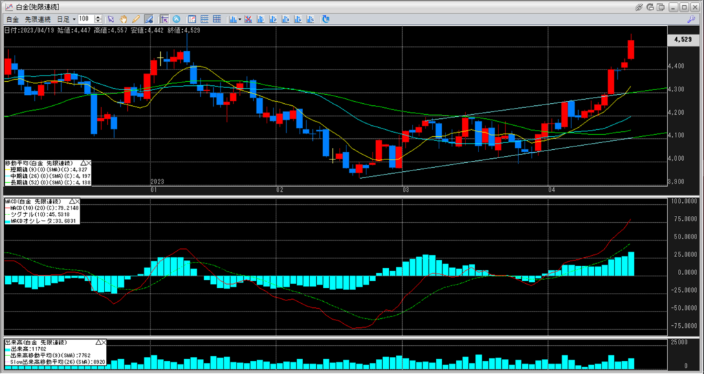
Task: Click the 75.0000 MACD axis label
Action: (x=684, y=219)
